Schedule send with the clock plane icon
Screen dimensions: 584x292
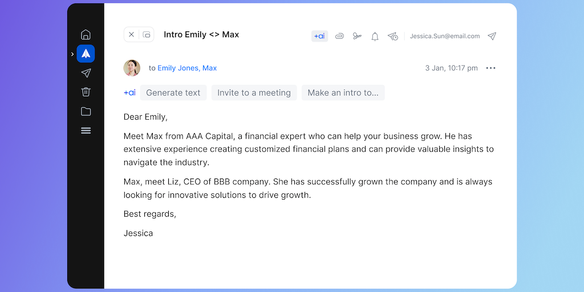click(392, 36)
